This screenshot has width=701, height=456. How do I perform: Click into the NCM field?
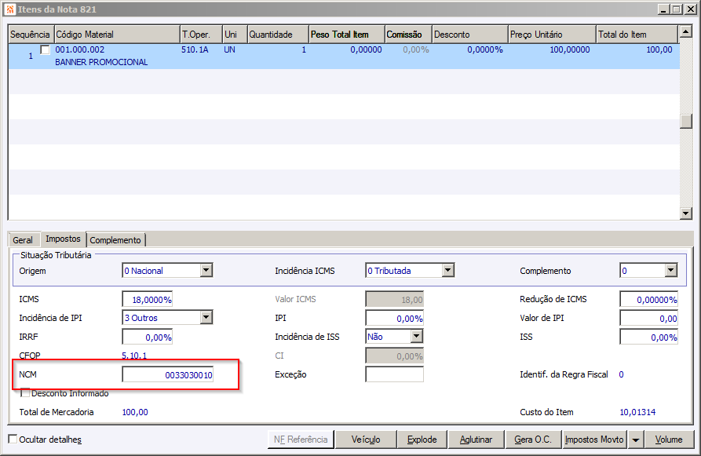point(168,374)
